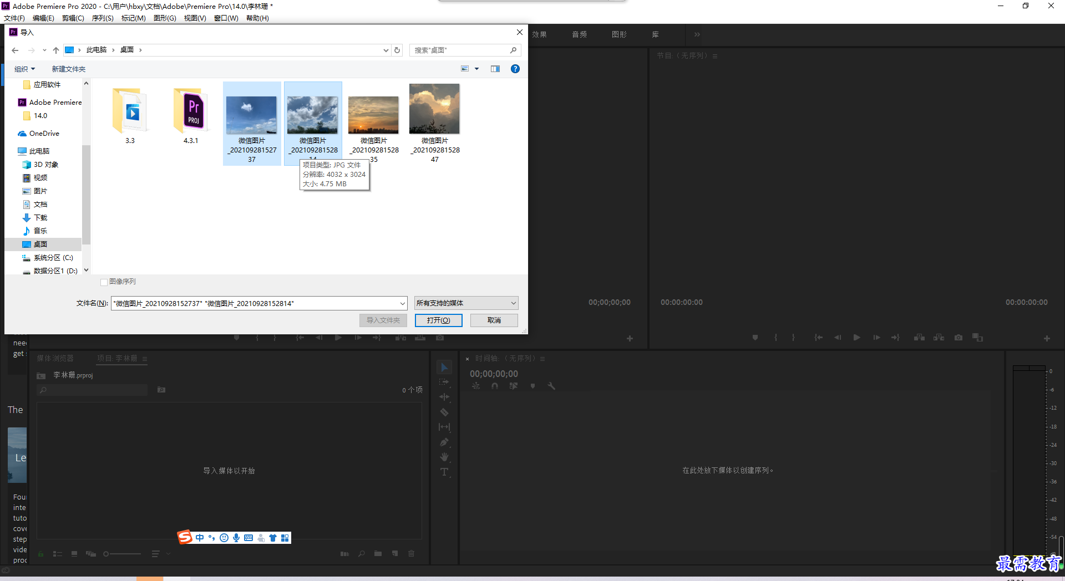Click the 取消 button
The image size is (1065, 581).
coord(494,320)
